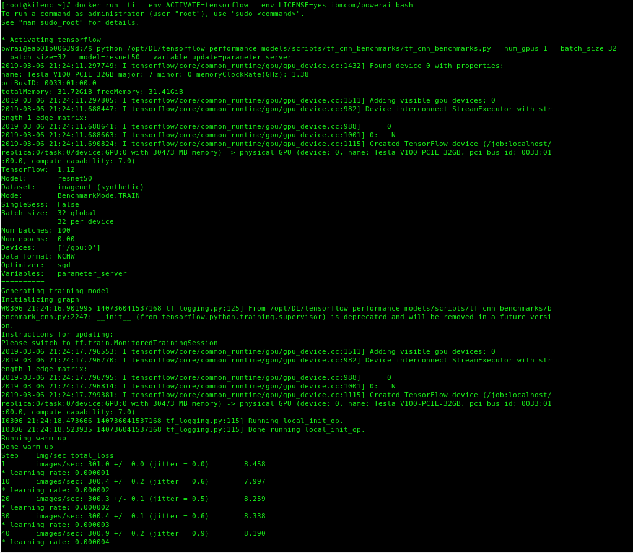
Task: Click 'learning rate: 0.000004' line
Action: 55,542
